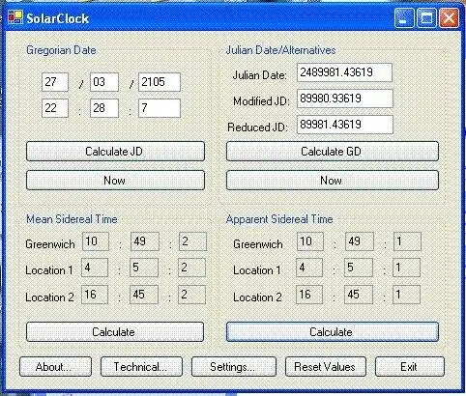Click Mean Sidereal Location 2 hours field
The height and width of the screenshot is (396, 466).
point(95,295)
